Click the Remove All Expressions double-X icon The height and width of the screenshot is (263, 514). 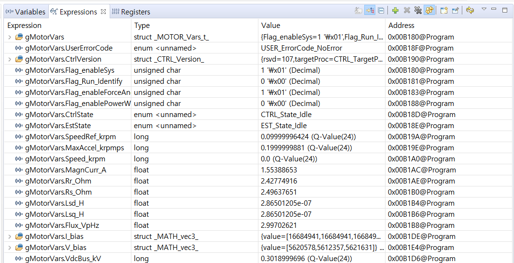coord(418,10)
